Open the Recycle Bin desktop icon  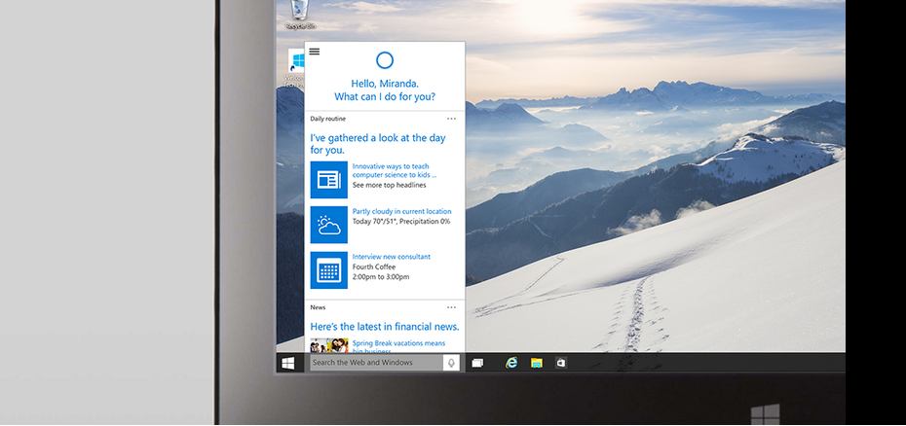coord(299,14)
